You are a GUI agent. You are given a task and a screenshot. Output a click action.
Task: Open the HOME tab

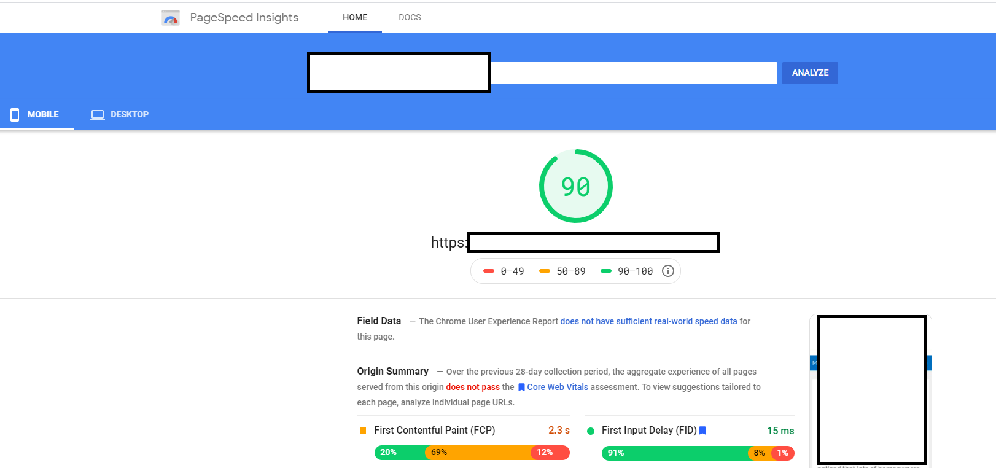355,17
